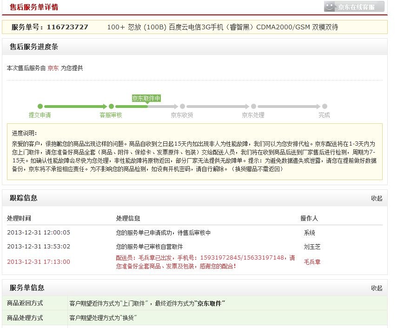Screen dimensions: 404x328
Task: Click the green 京东取件中 status marker
Action: point(146,98)
